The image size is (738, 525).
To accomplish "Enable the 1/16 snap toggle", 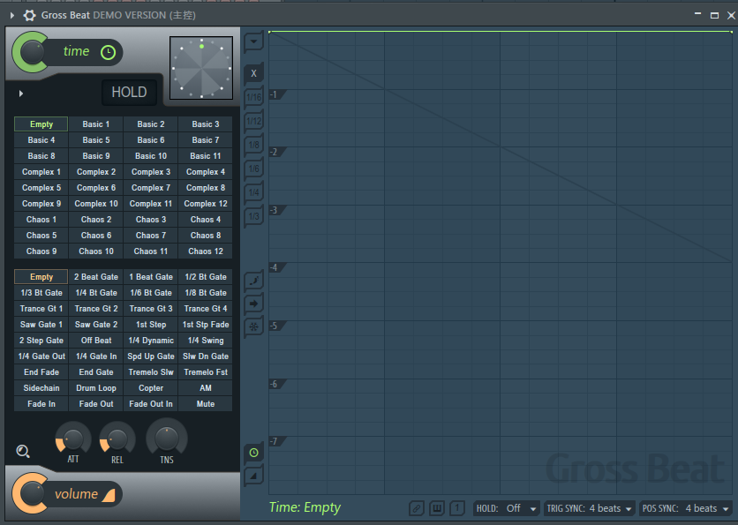I will [253, 94].
